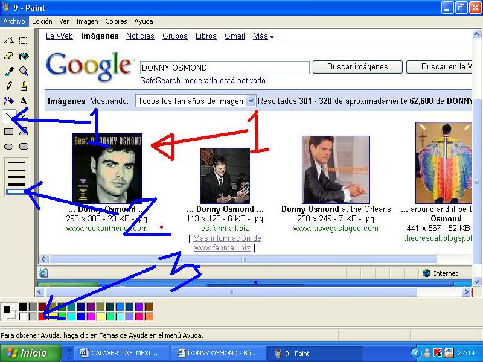This screenshot has width=483, height=362.
Task: Pick the teal palette swatch
Action: pyautogui.click(x=71, y=306)
